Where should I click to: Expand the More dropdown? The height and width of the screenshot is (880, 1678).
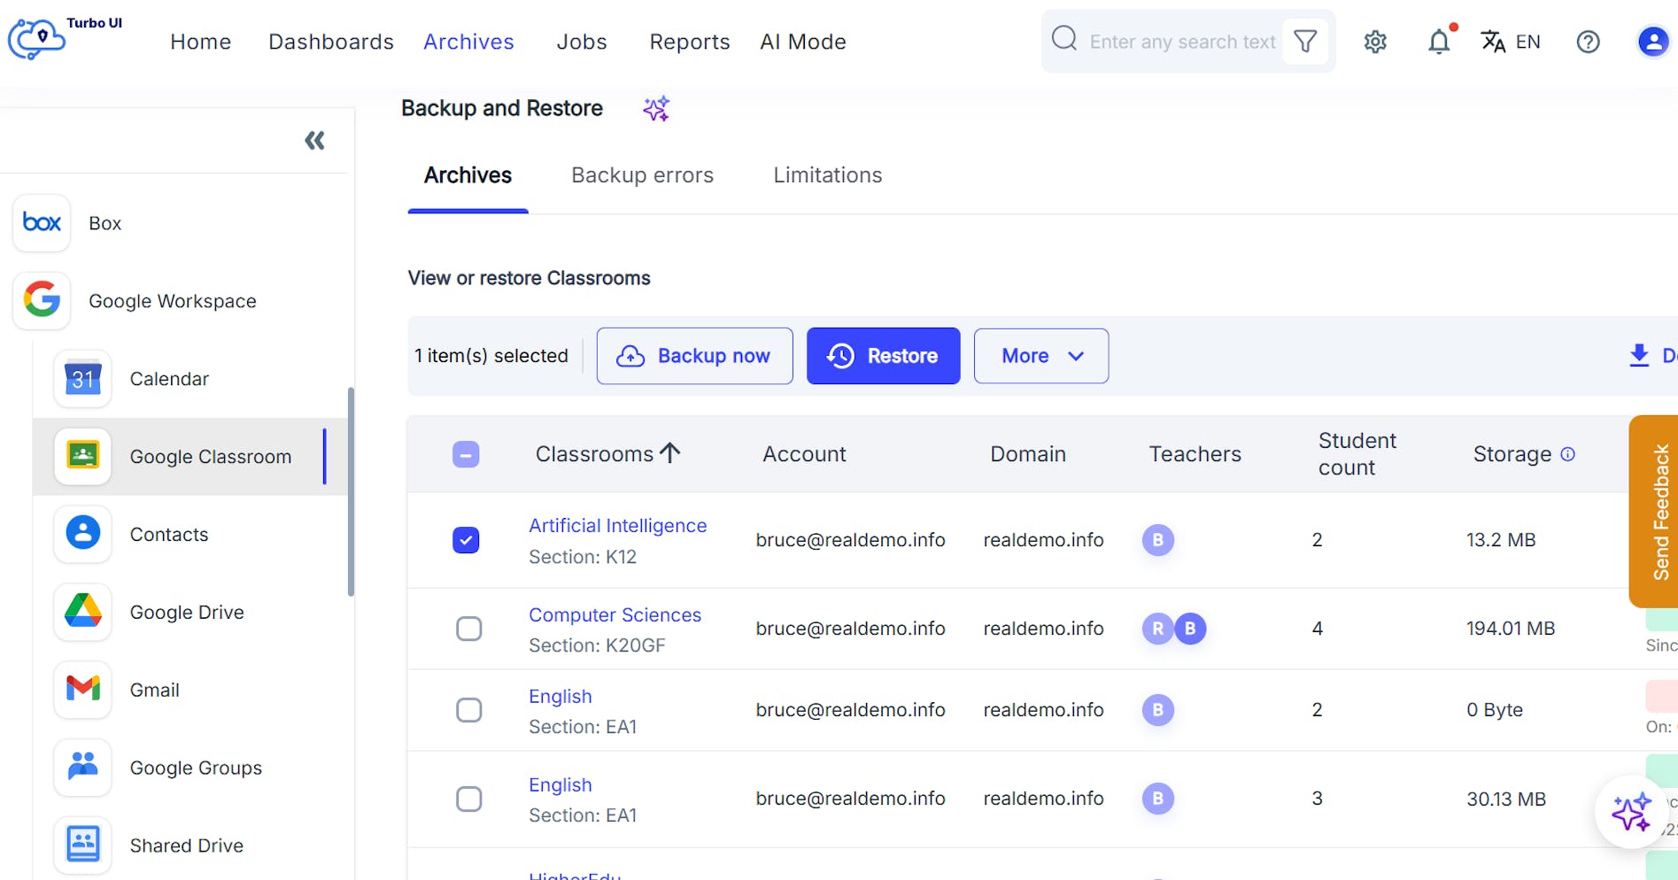[x=1040, y=356]
